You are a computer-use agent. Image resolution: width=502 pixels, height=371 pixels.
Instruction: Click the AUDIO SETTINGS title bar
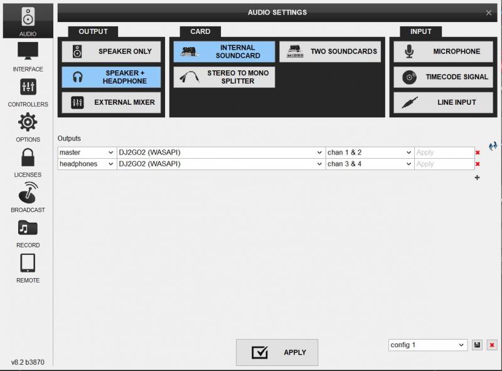(277, 13)
